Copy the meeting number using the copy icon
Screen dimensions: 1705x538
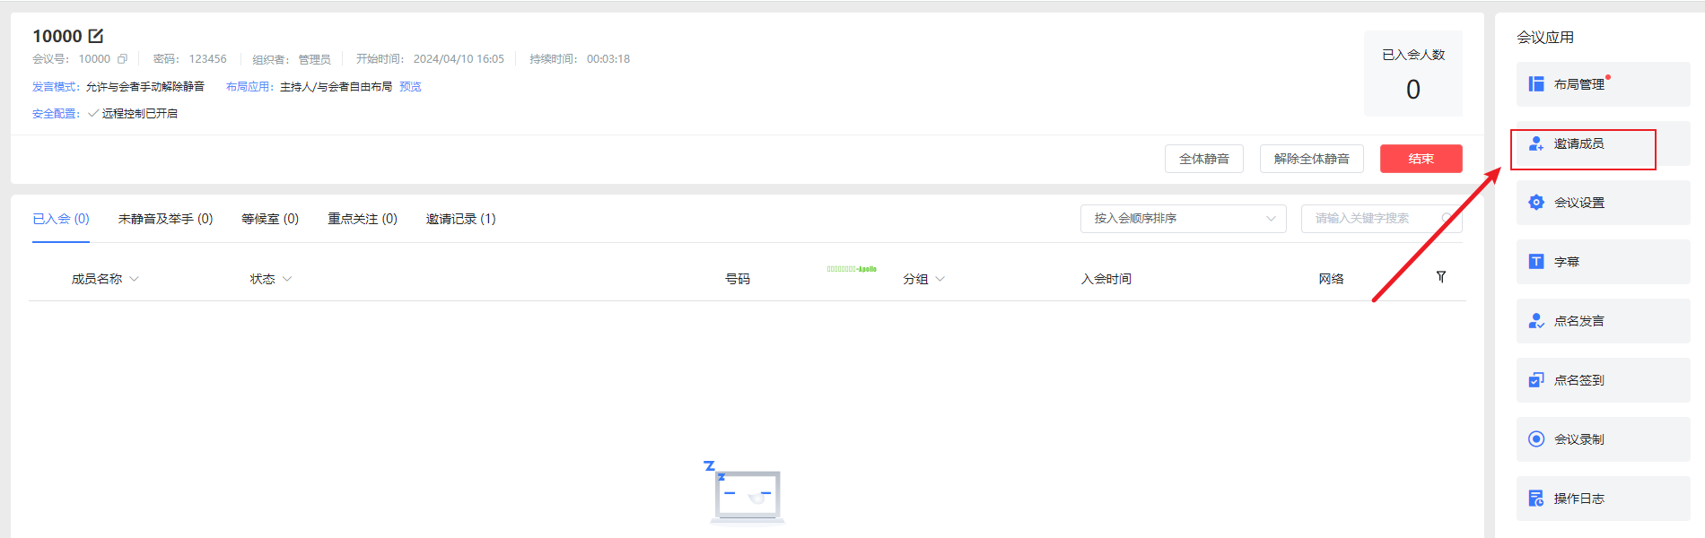123,59
